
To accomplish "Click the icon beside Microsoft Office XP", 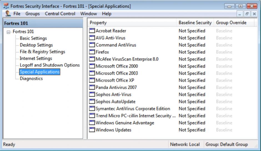I will pos(92,80).
